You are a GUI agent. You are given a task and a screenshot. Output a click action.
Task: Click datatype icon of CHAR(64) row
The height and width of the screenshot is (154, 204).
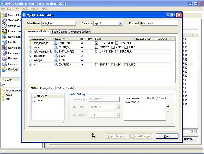coord(56,47)
